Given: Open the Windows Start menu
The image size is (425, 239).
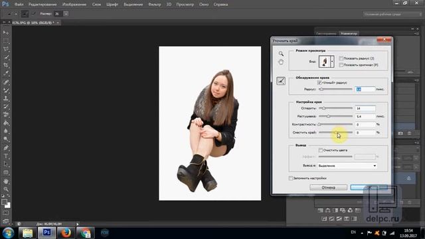Looking at the screenshot, I should pyautogui.click(x=8, y=233).
